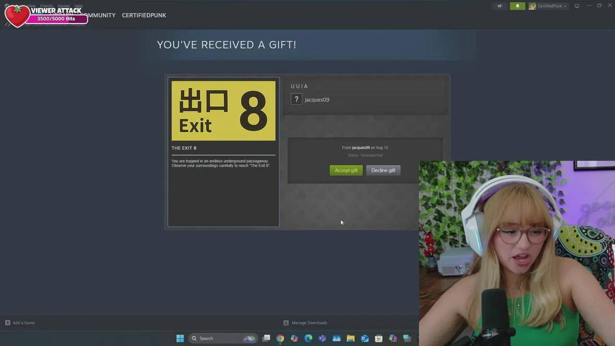
Task: Expand the CertifiedPunk account dropdown
Action: 548,6
